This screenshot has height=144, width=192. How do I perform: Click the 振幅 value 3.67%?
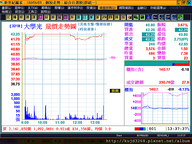click(x=183, y=25)
